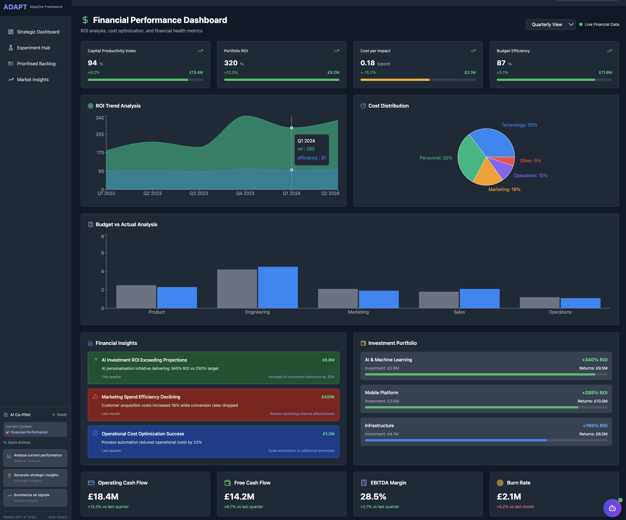Click the ROI Trend Analysis target icon
This screenshot has height=520, width=626.
pos(91,106)
